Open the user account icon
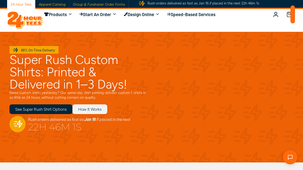 pyautogui.click(x=276, y=14)
